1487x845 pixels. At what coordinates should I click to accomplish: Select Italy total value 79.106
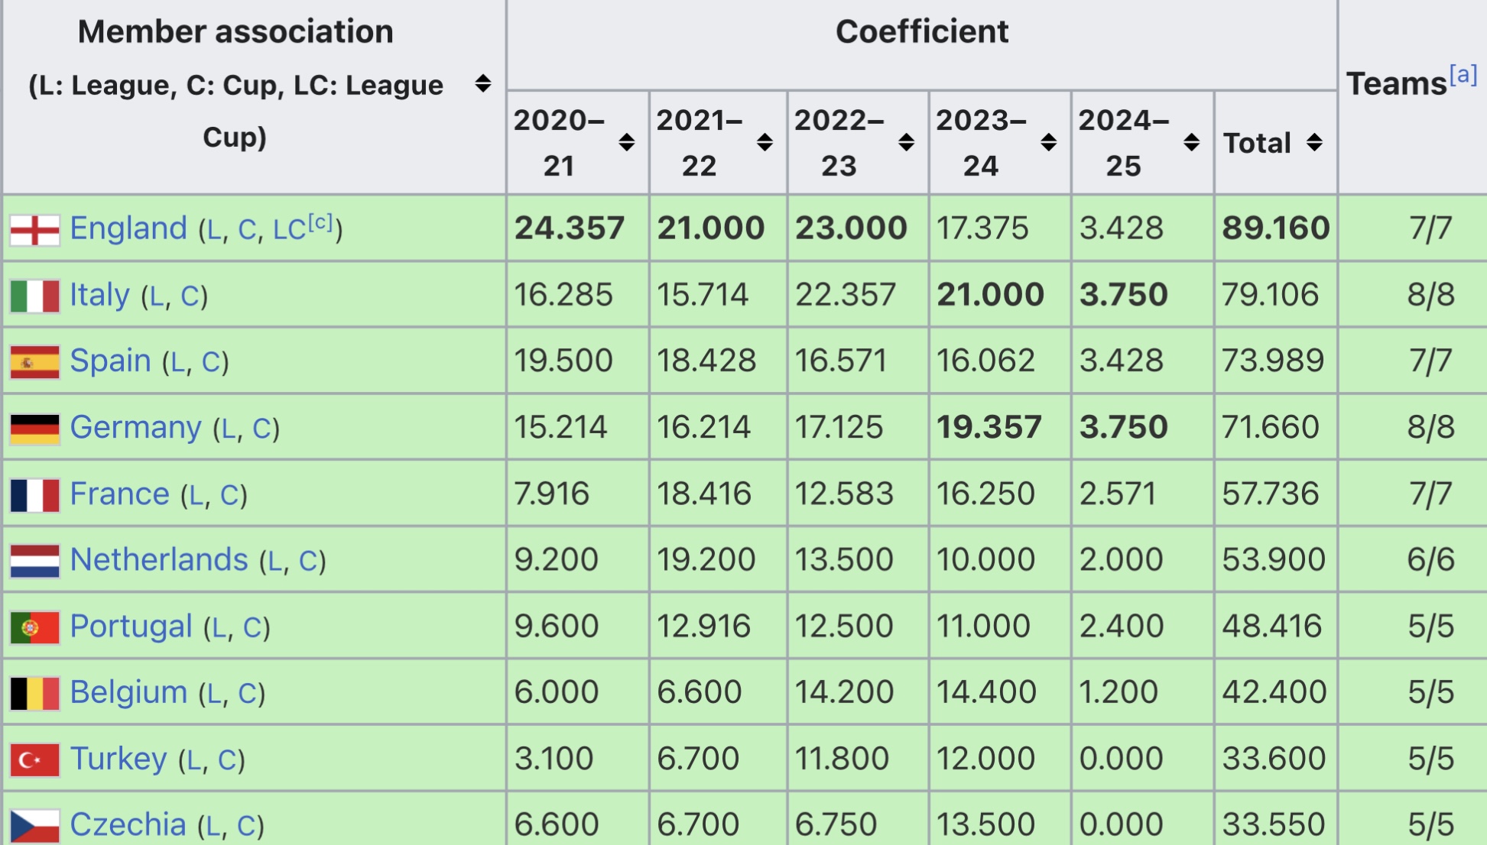tap(1270, 294)
